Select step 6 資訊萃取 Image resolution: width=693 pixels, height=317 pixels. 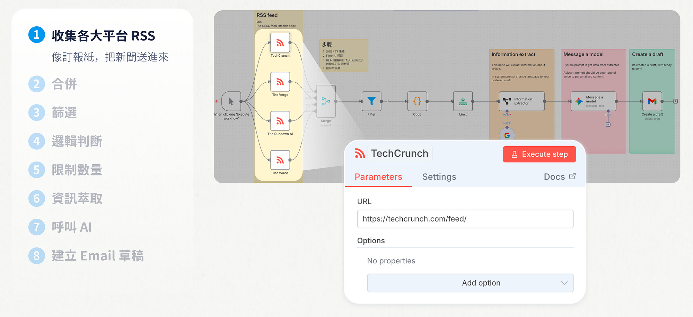65,199
